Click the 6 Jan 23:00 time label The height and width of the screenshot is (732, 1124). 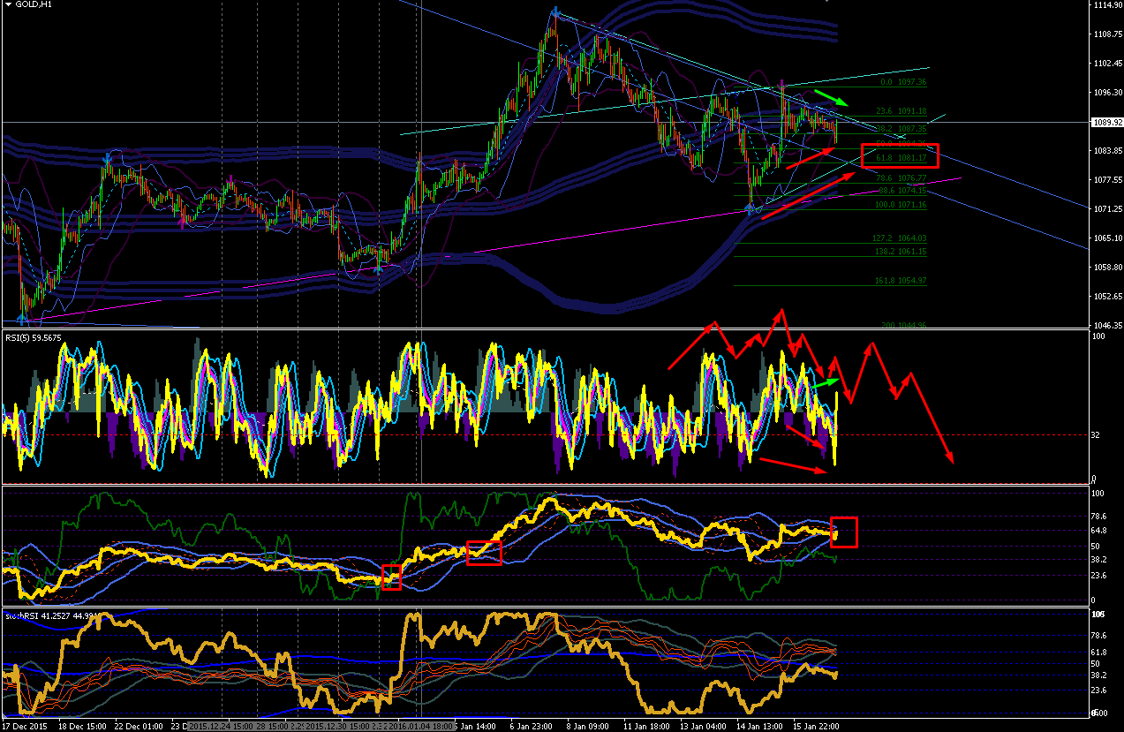[x=532, y=726]
